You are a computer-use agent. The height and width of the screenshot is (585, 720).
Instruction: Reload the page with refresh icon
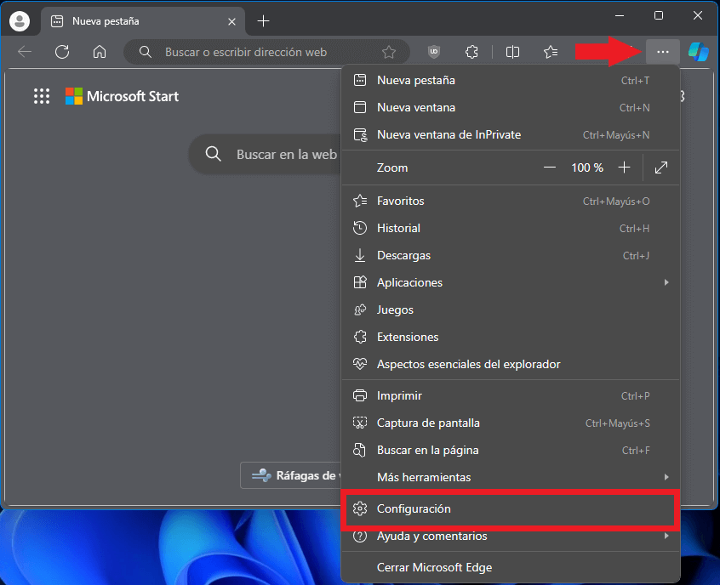point(62,52)
